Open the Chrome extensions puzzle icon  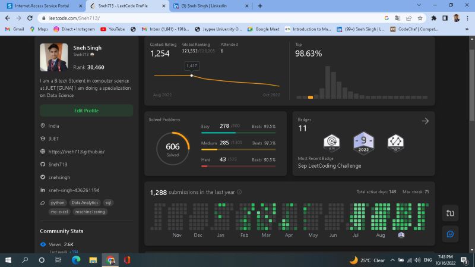pos(433,18)
